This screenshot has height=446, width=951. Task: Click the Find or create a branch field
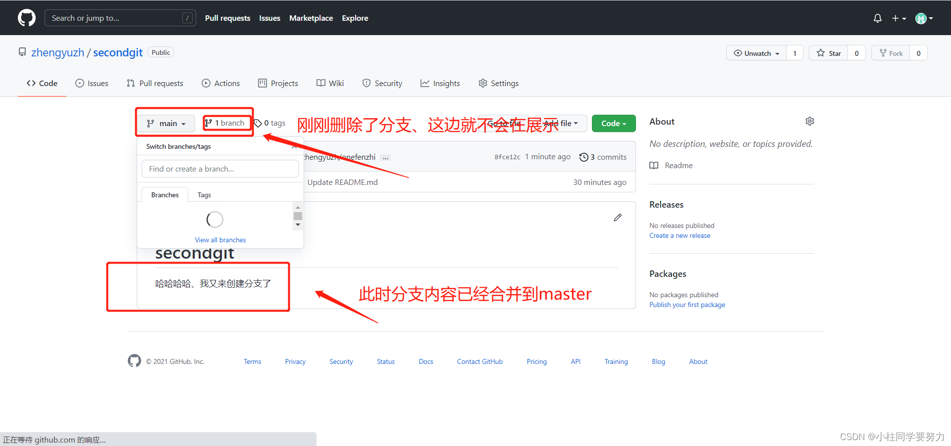tap(220, 169)
